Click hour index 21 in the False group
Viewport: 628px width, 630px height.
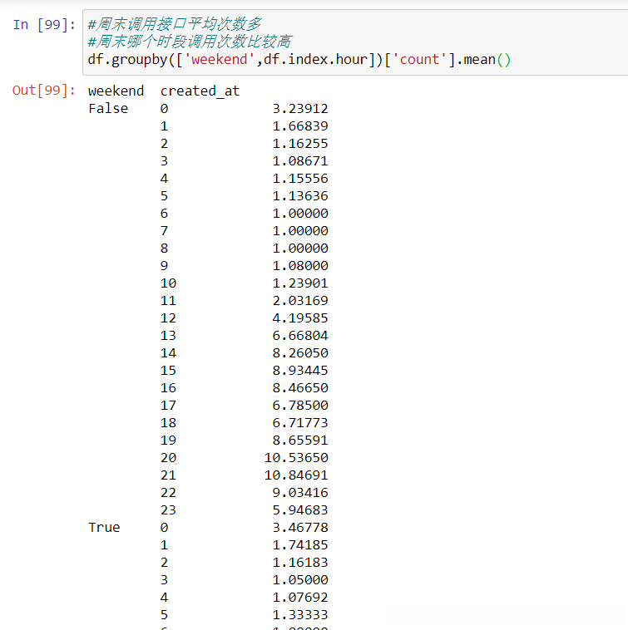tap(169, 475)
